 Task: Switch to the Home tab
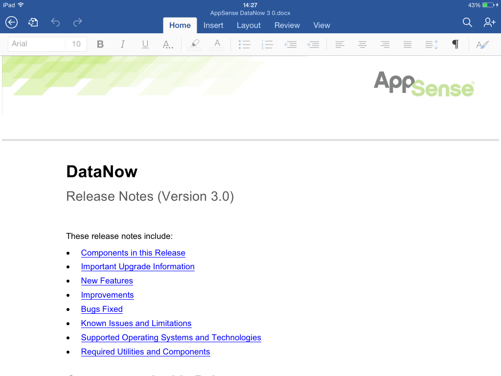[180, 25]
